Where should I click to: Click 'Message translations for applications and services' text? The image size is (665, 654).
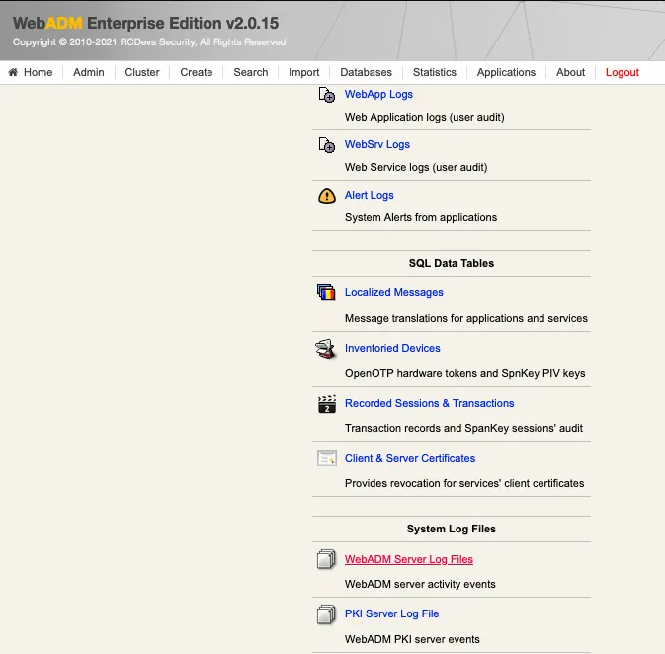click(466, 318)
